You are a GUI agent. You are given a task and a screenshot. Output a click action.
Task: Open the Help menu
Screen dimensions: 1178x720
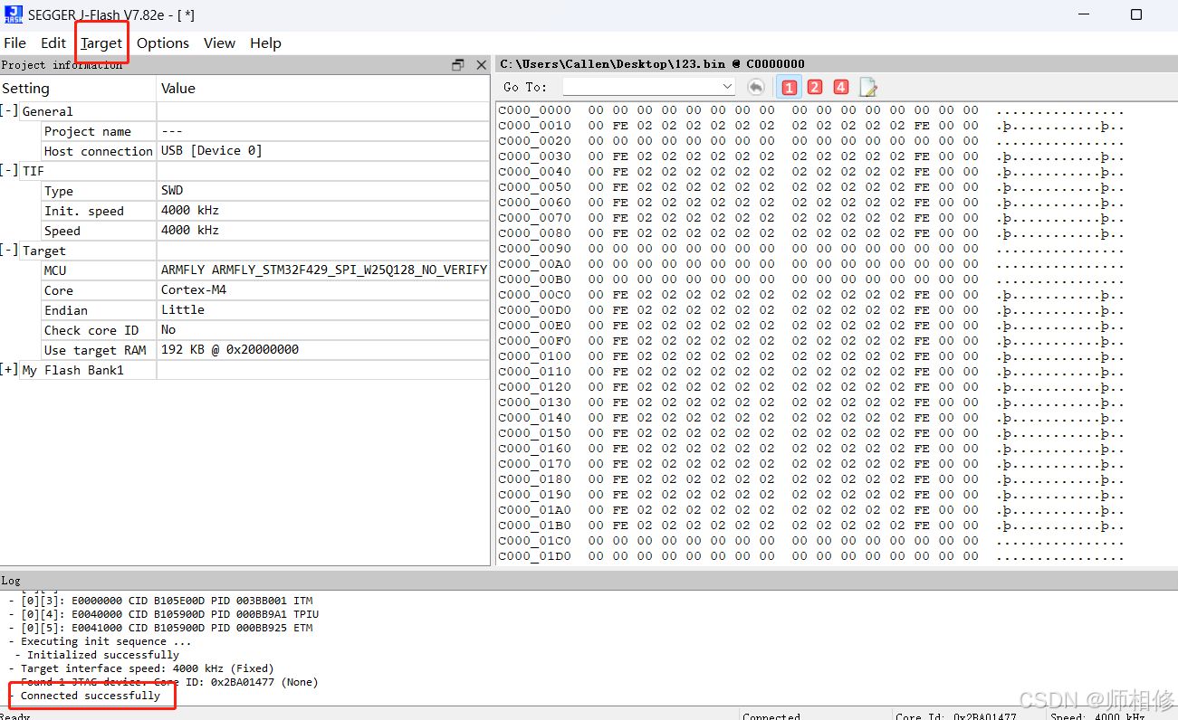[265, 43]
